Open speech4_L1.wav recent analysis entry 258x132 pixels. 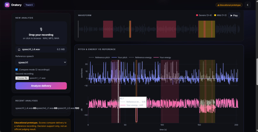coord(47,108)
